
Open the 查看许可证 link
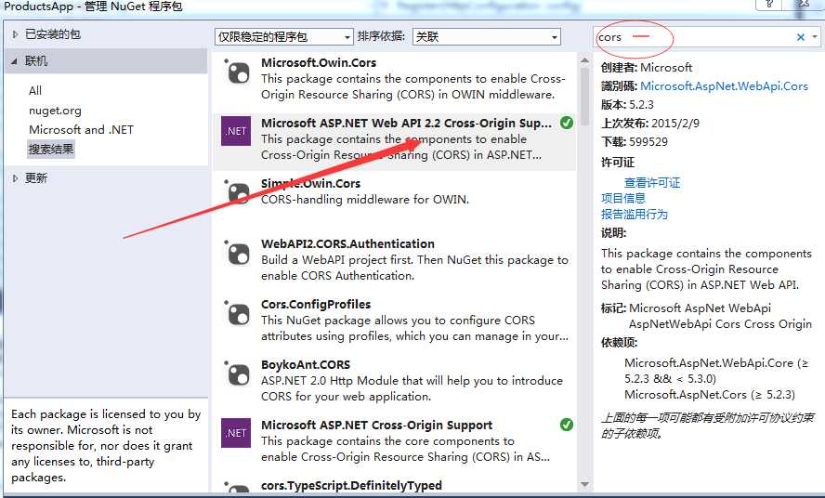pos(652,183)
